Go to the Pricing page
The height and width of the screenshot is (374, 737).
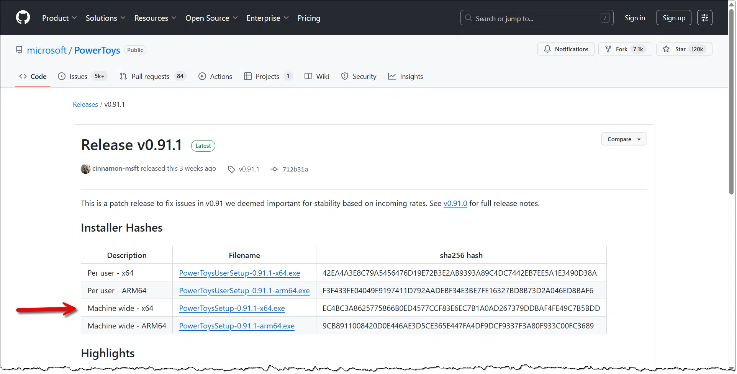click(x=309, y=18)
